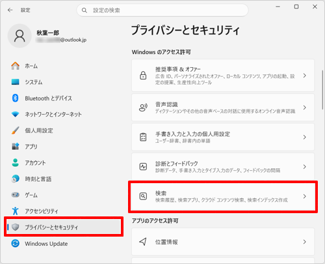Click the Windows Update icon
The image size is (325, 264).
point(15,243)
